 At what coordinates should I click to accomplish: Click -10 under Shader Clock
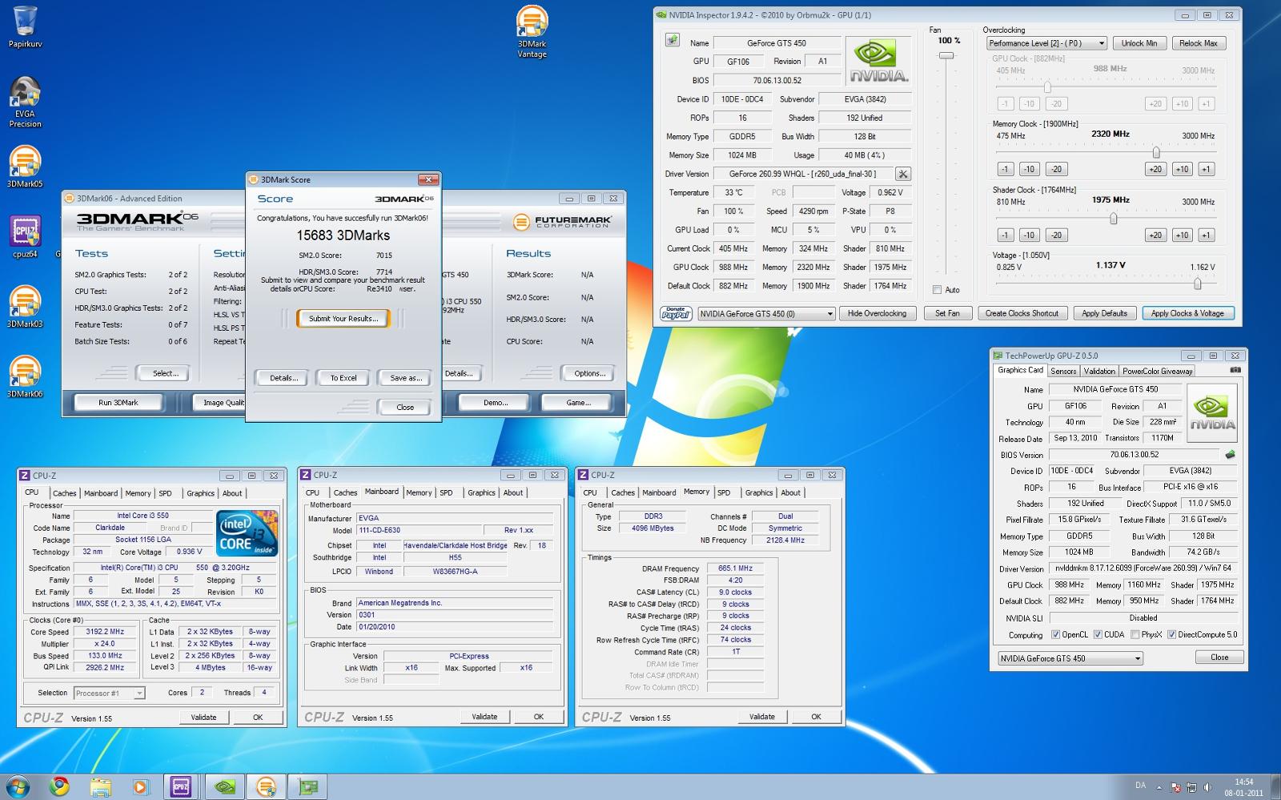pyautogui.click(x=1030, y=235)
